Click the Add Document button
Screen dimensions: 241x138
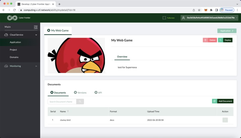pyautogui.click(x=223, y=101)
